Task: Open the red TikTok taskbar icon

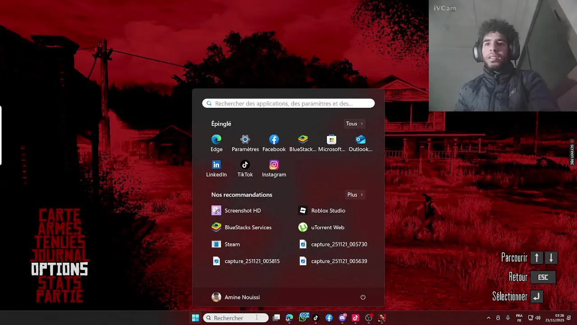Action: 355,318
